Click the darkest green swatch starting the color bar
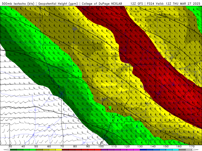Viewport: 202px width, 151px height. point(13,150)
